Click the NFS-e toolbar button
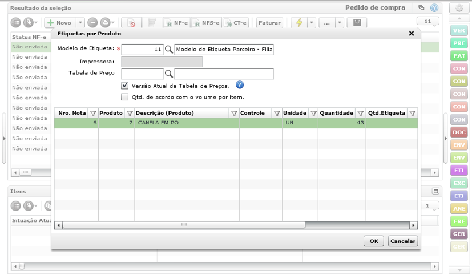The width and height of the screenshot is (472, 275). click(x=206, y=23)
